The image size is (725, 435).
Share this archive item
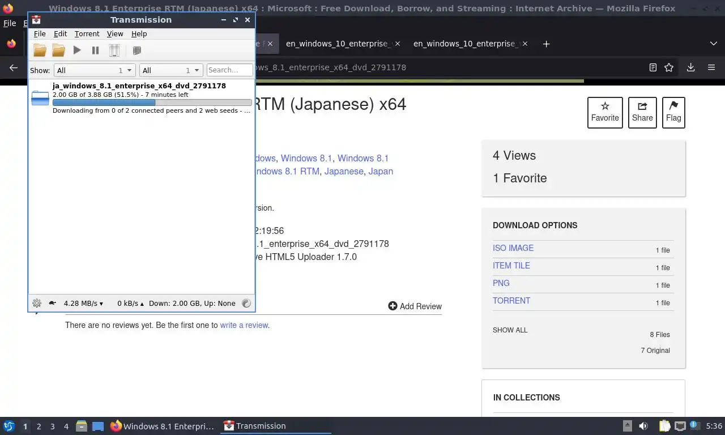pos(642,112)
